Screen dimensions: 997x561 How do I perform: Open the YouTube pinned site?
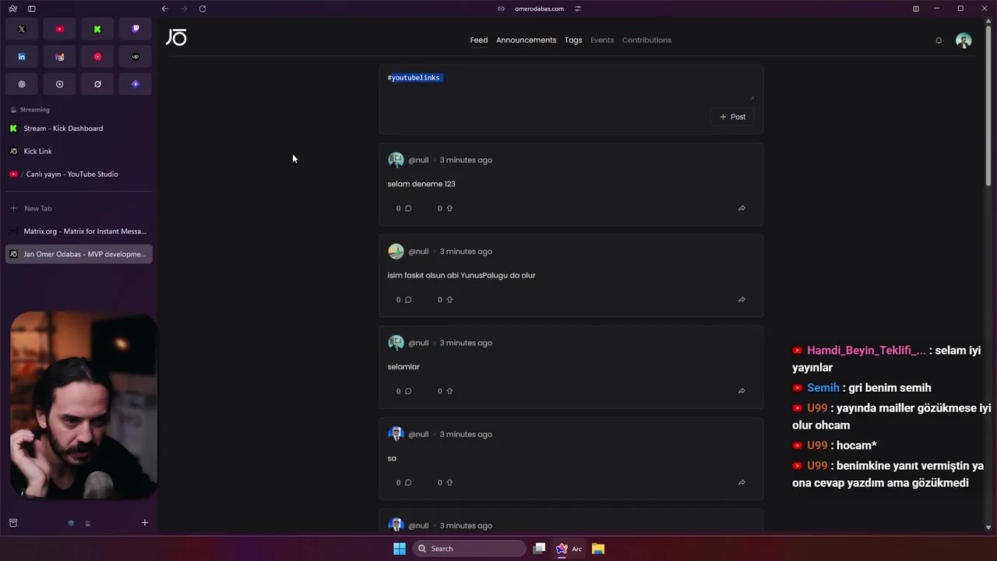click(60, 29)
